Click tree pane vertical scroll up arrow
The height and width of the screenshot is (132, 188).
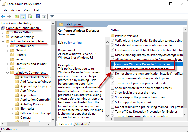pyautogui.click(x=53, y=23)
